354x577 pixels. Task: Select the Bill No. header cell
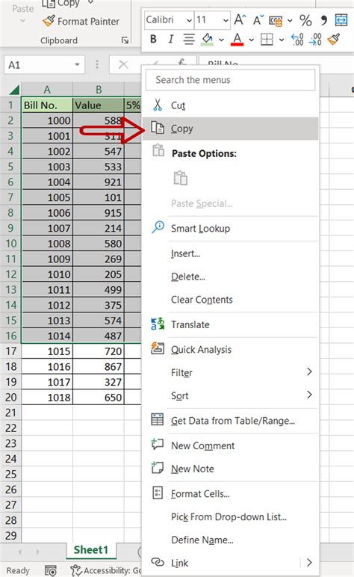point(47,105)
